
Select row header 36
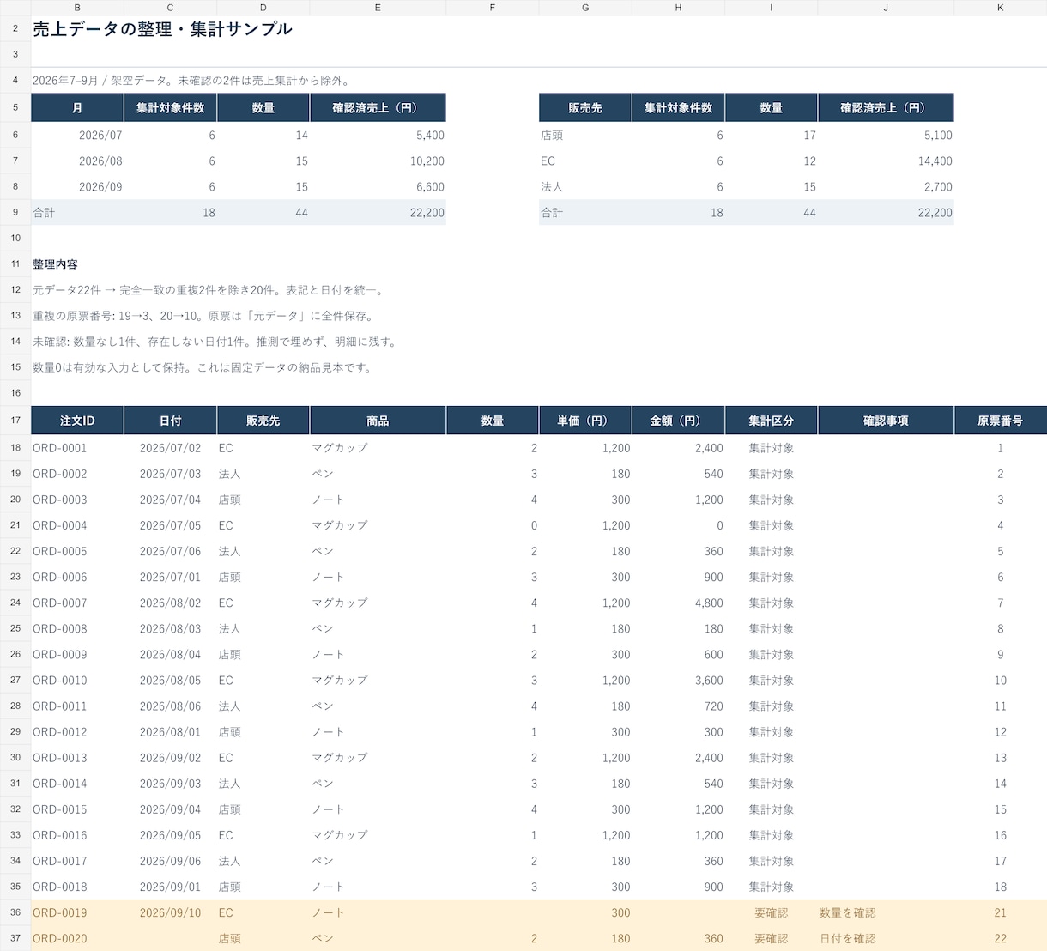pyautogui.click(x=15, y=912)
